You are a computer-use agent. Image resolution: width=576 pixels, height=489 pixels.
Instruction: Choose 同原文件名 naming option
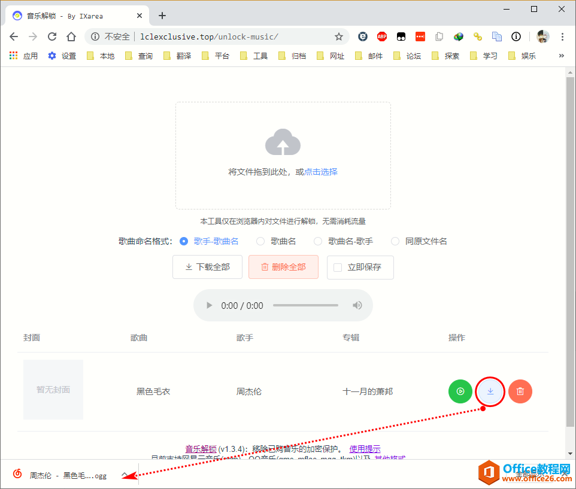click(x=395, y=241)
